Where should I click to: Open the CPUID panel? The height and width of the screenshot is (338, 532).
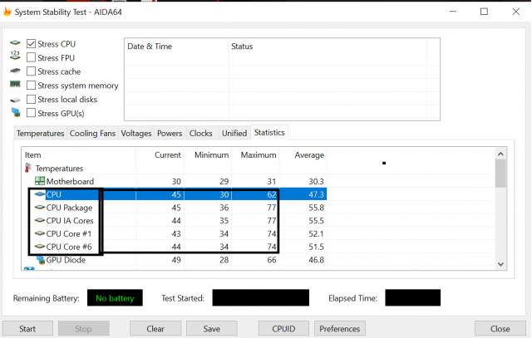(283, 329)
